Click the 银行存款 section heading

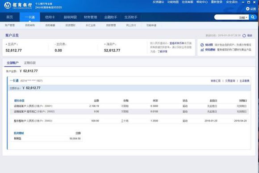pyautogui.click(x=19, y=101)
